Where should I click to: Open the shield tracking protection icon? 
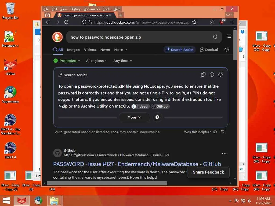coord(84,22)
